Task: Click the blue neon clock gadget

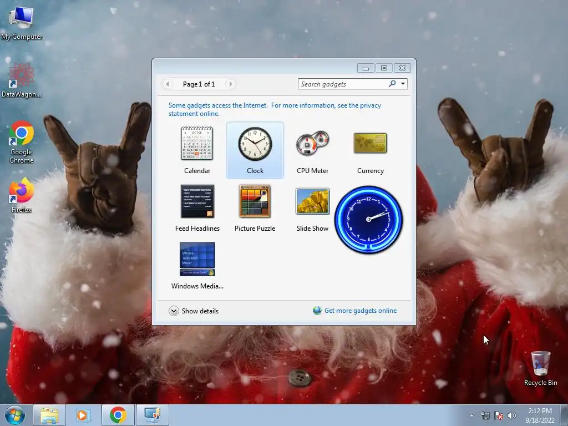Action: click(368, 219)
